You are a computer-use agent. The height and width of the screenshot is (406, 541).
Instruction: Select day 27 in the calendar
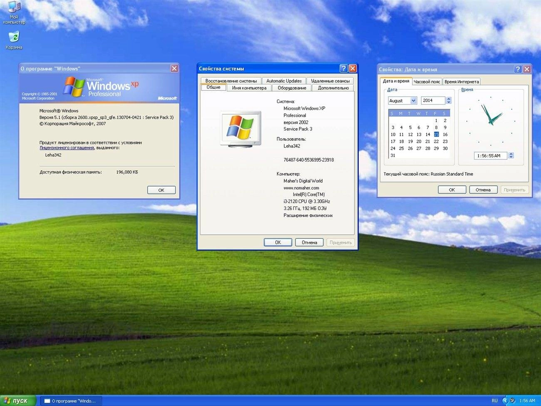coord(419,148)
